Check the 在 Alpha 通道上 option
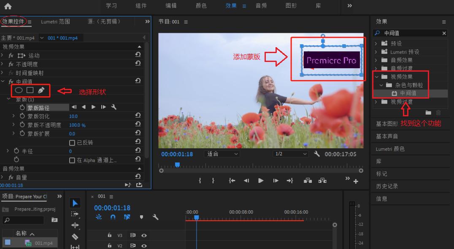The image size is (454, 249). click(x=72, y=160)
